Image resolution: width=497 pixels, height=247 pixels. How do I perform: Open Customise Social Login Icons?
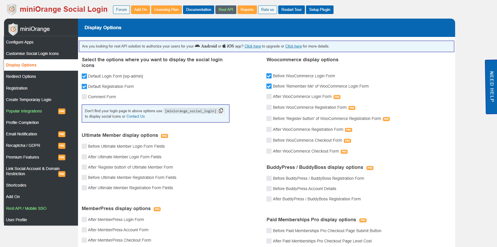[x=41, y=54]
